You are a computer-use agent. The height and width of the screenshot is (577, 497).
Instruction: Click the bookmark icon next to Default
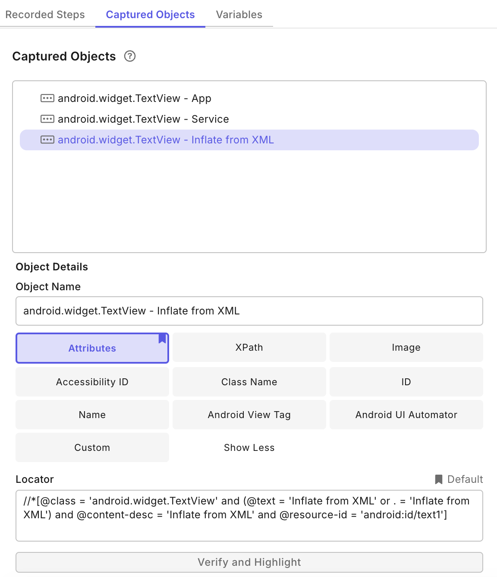point(438,479)
